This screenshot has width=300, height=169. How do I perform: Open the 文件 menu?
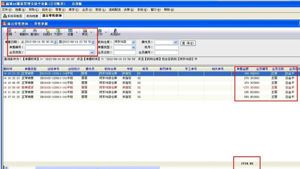[7, 10]
